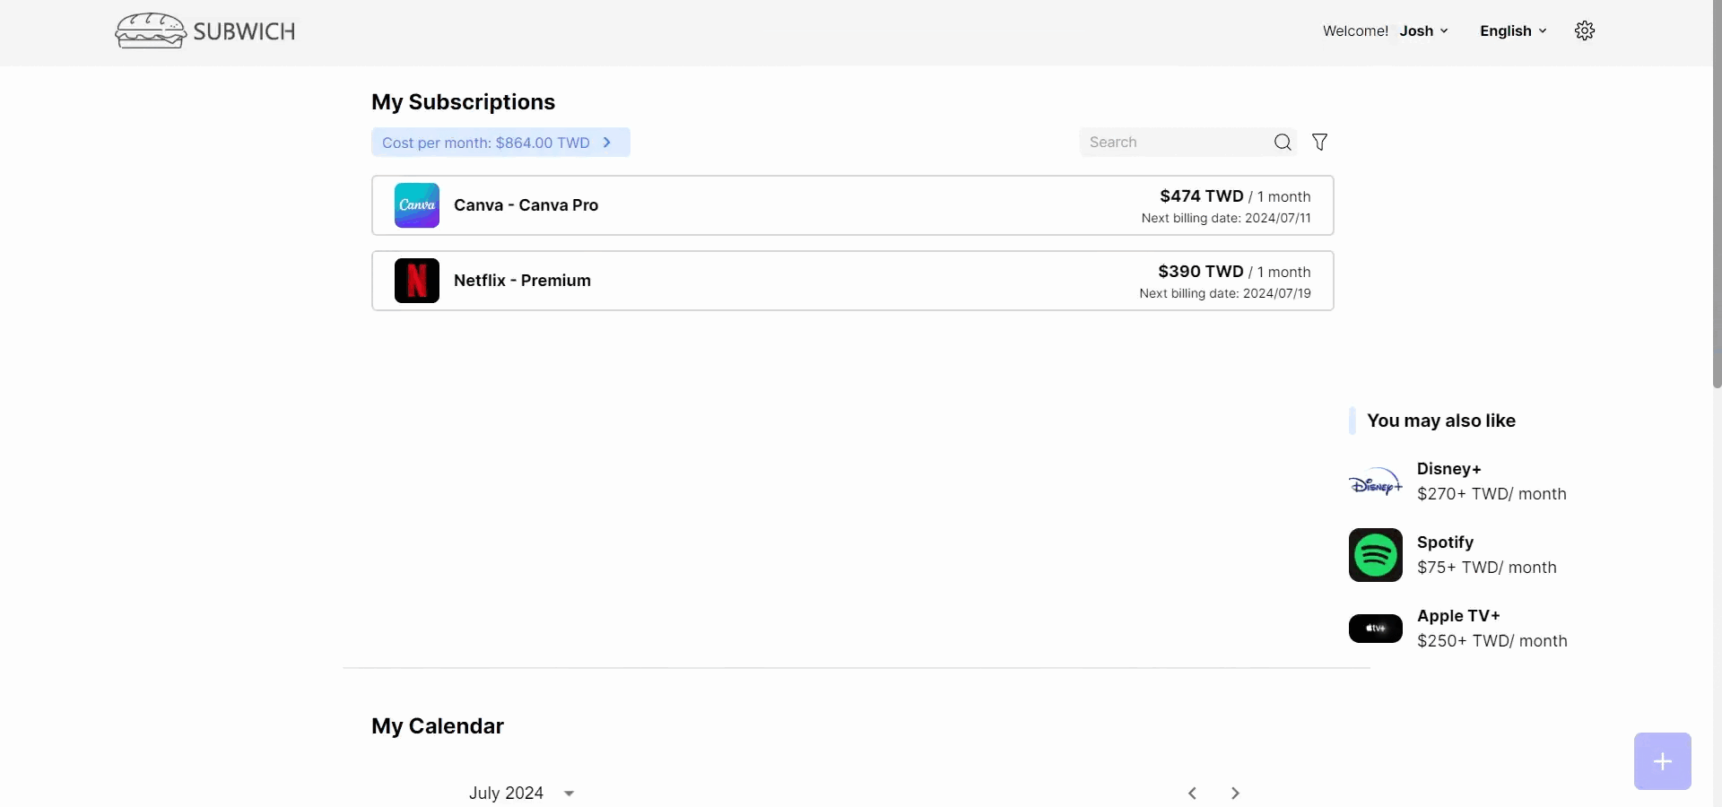This screenshot has height=807, width=1722.
Task: Click the Netflix logo icon
Action: [417, 281]
